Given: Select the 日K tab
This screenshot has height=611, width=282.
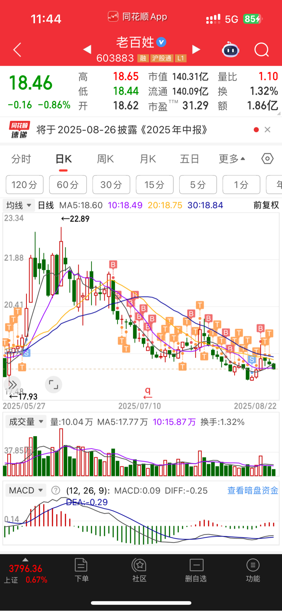Looking at the screenshot, I should click(64, 159).
